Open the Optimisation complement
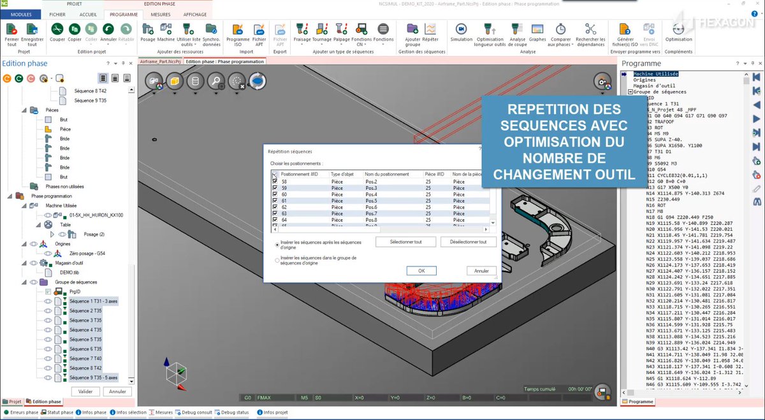The width and height of the screenshot is (765, 420). (x=678, y=29)
